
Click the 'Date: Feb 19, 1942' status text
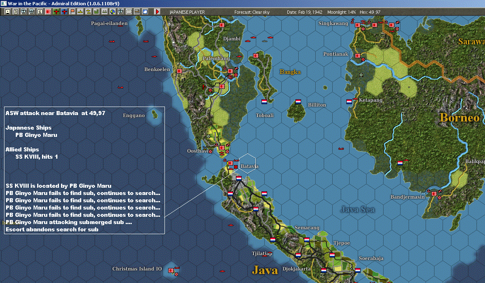(x=305, y=12)
